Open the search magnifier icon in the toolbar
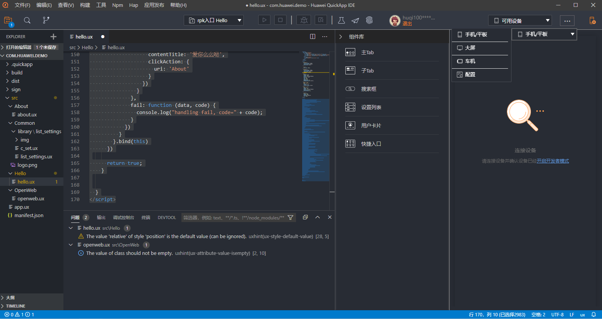This screenshot has width=602, height=319. click(x=27, y=21)
